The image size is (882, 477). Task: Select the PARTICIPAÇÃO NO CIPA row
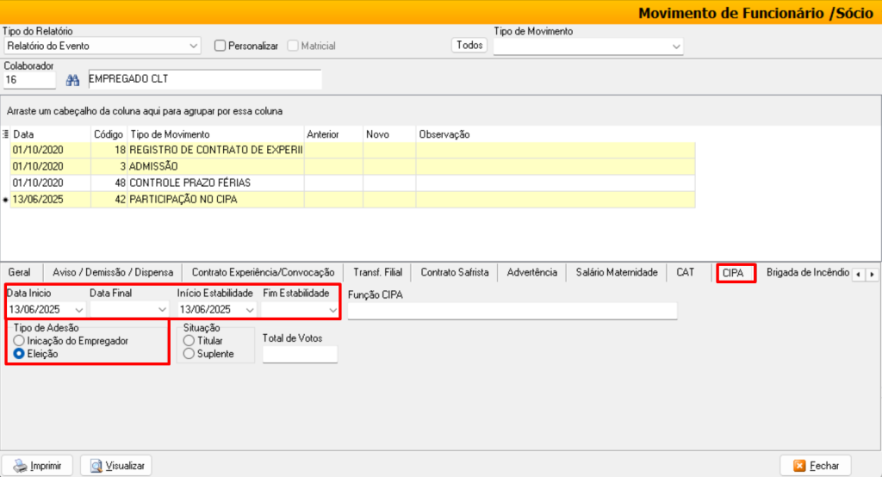coord(352,199)
